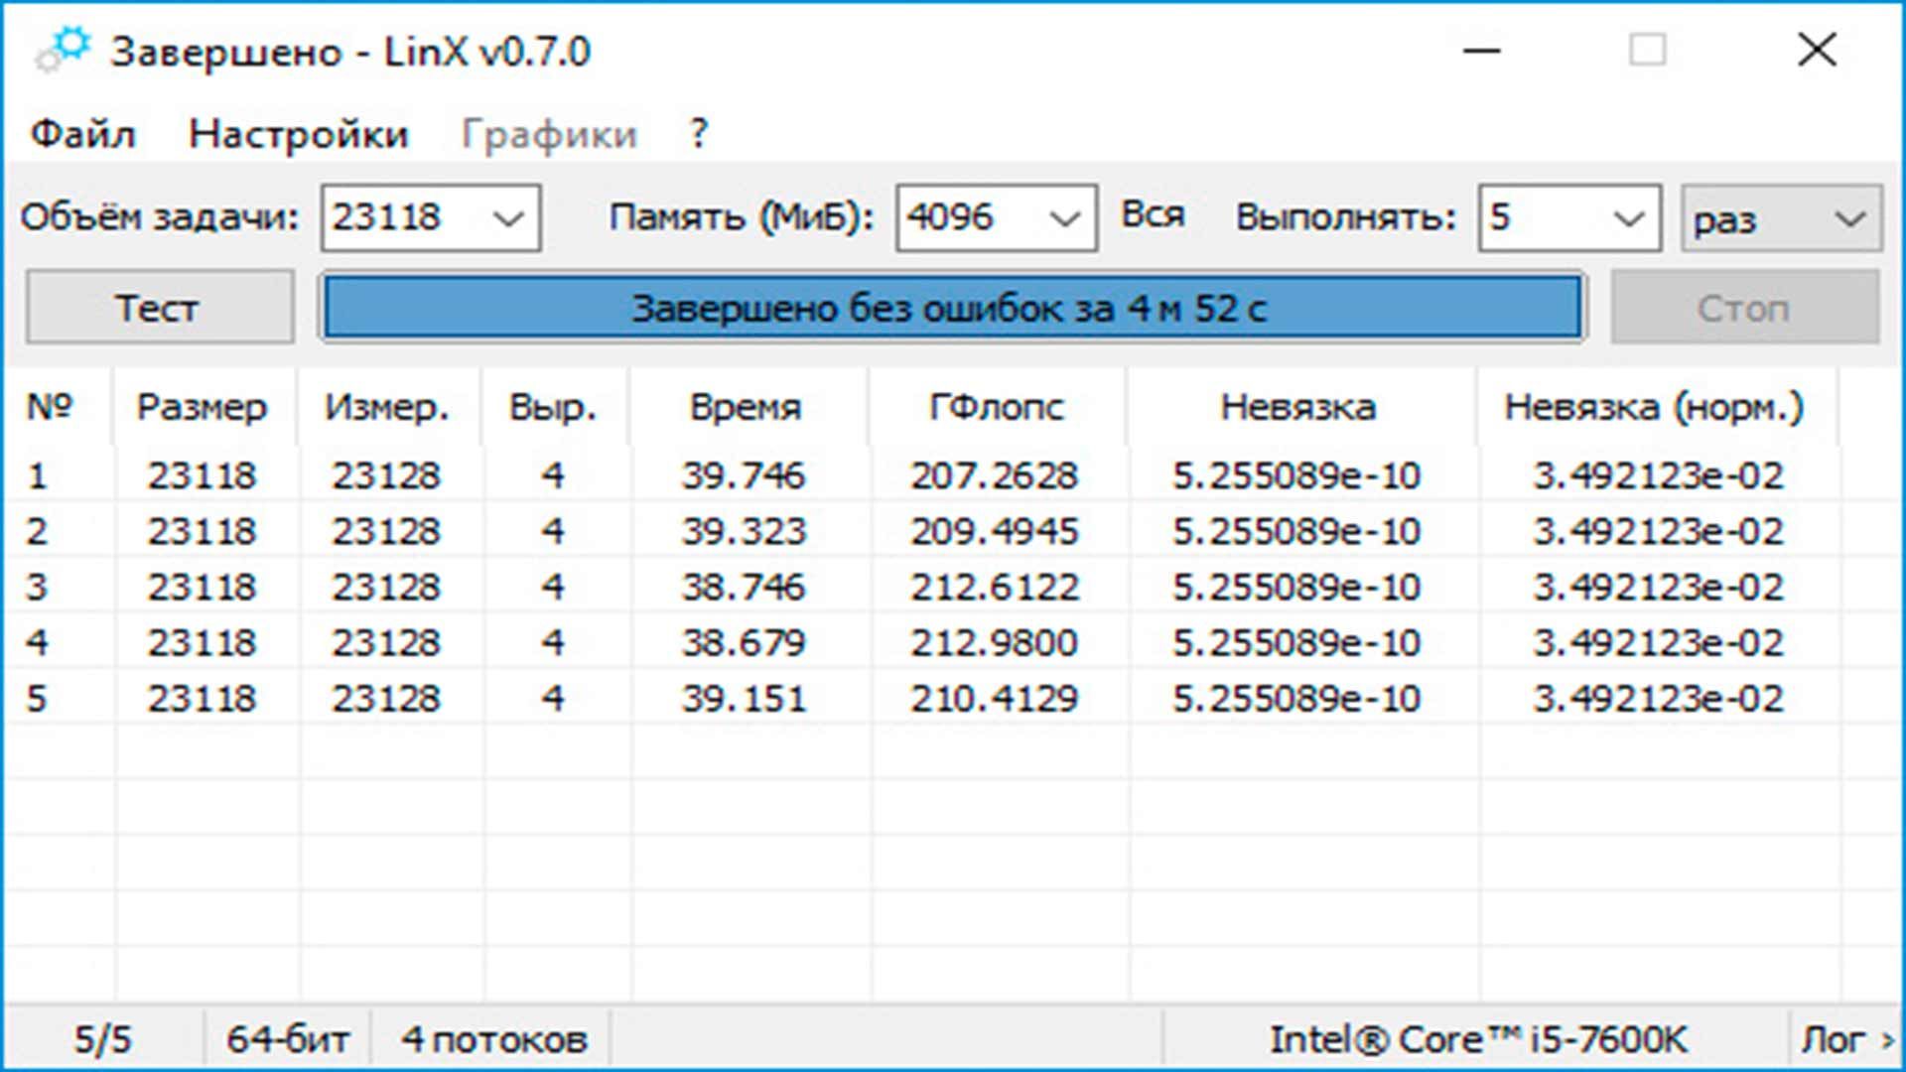The image size is (1906, 1072).
Task: Expand the Память (МиБ) dropdown
Action: pos(1064,218)
